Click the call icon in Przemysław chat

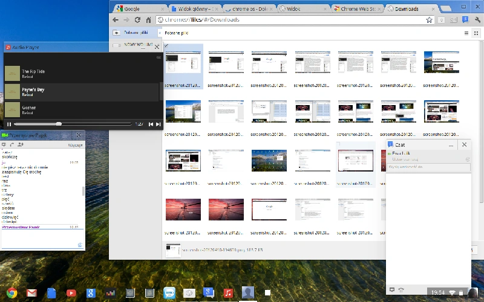click(x=12, y=144)
